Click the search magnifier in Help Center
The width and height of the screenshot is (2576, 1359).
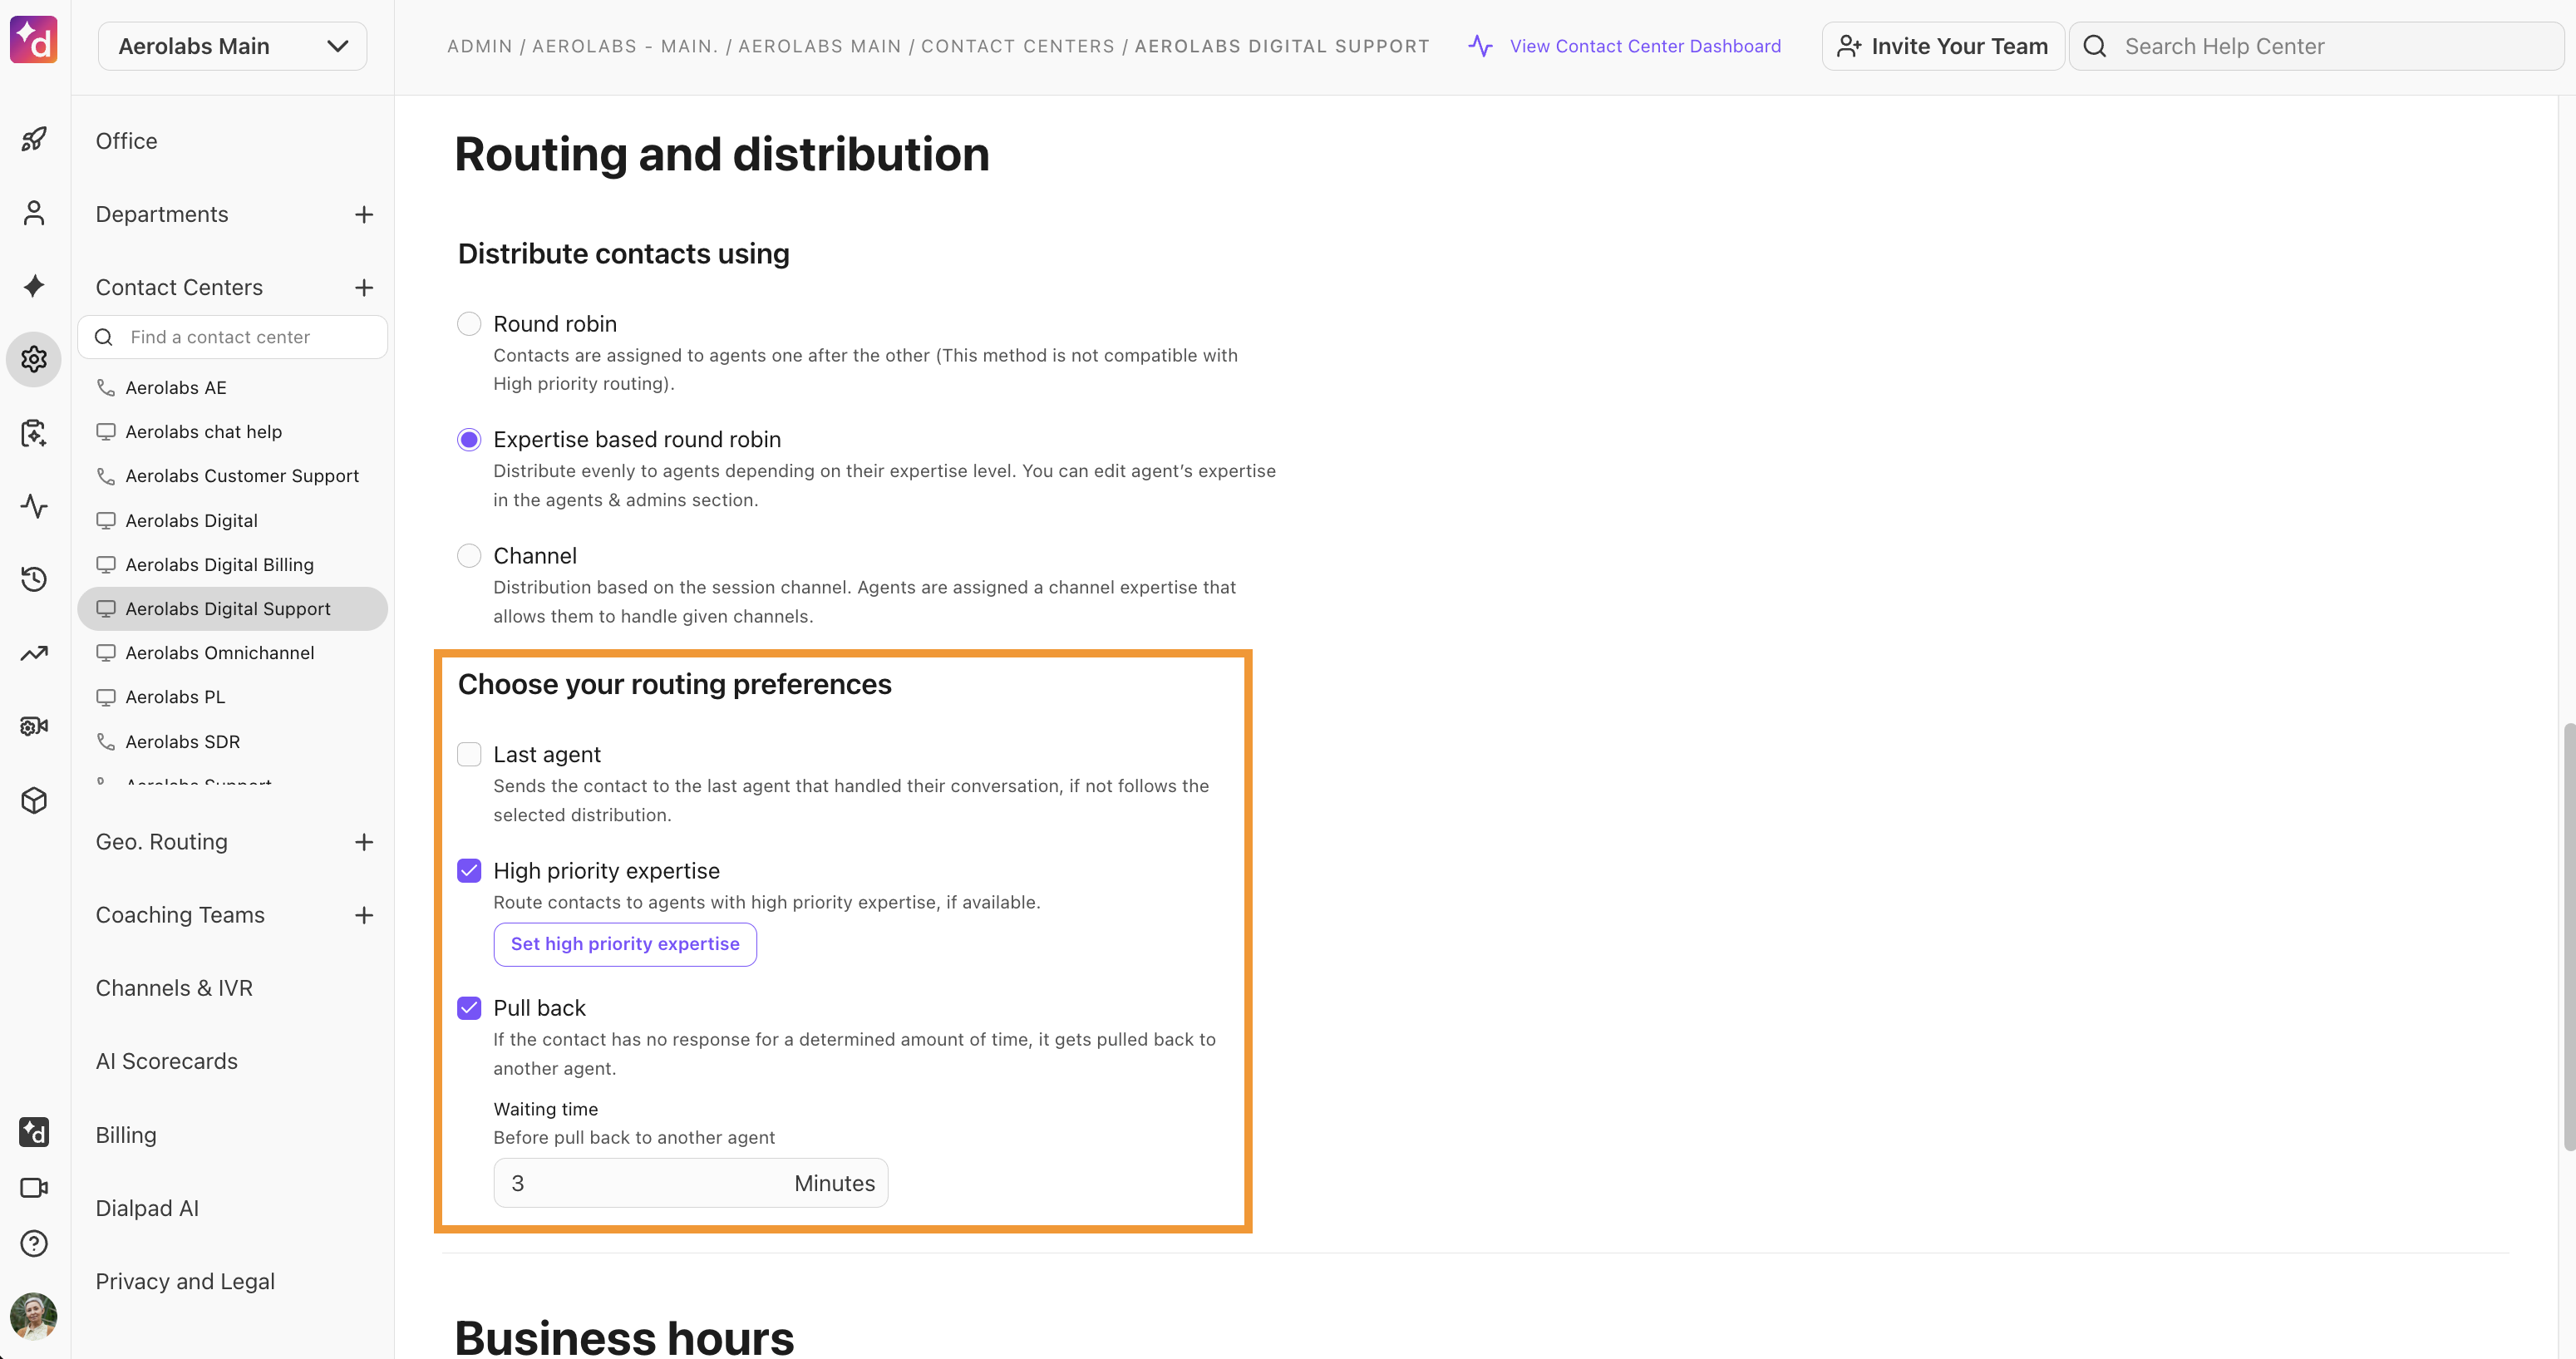click(x=2095, y=46)
